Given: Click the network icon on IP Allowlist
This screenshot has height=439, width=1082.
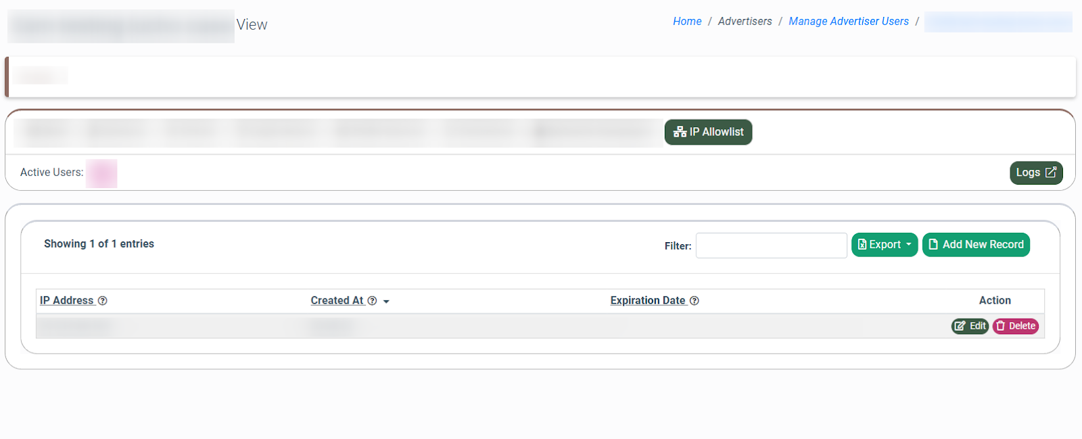Looking at the screenshot, I should (x=680, y=132).
